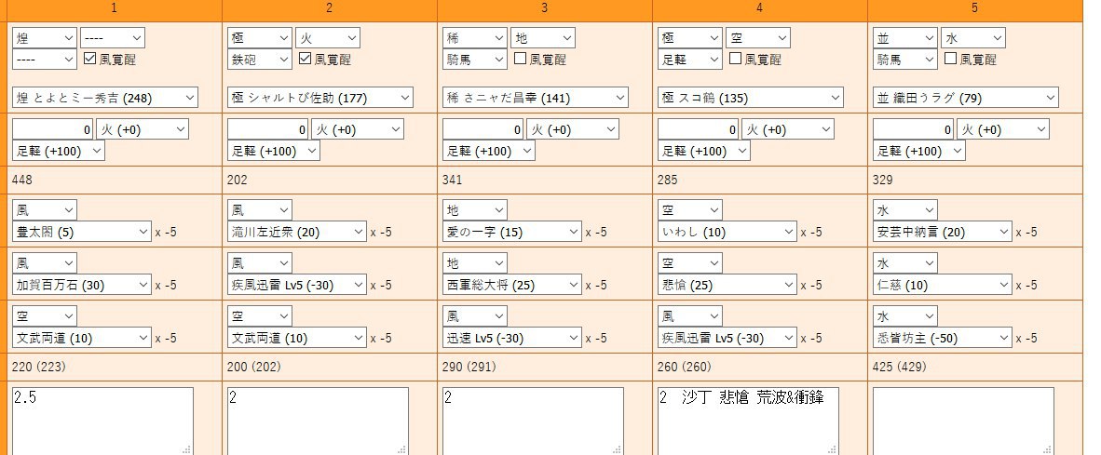Open 鉄砲 unit type dropdown in column 2
Image resolution: width=1101 pixels, height=455 pixels.
(x=260, y=59)
